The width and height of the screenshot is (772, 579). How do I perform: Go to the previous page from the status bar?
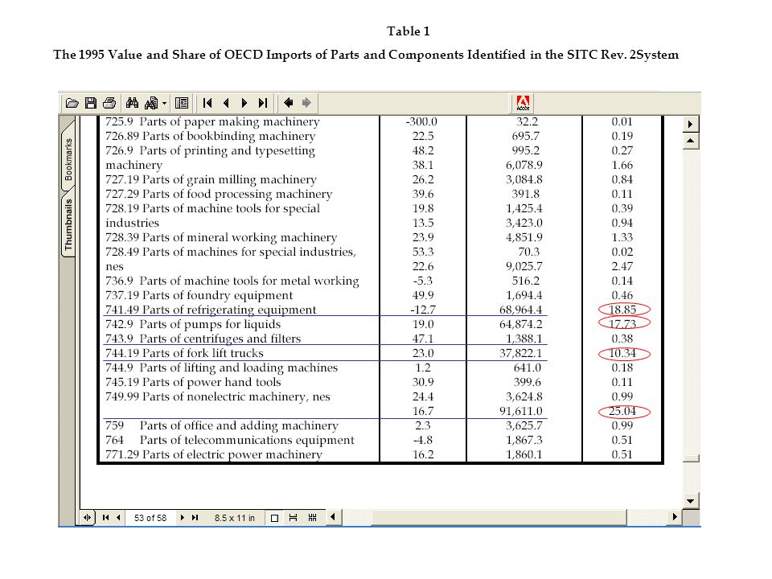pyautogui.click(x=119, y=517)
